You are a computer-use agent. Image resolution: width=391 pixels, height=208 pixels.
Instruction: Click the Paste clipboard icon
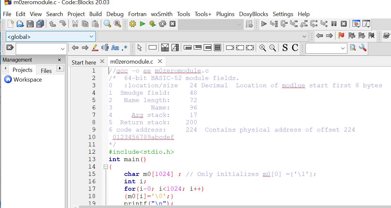click(x=95, y=24)
